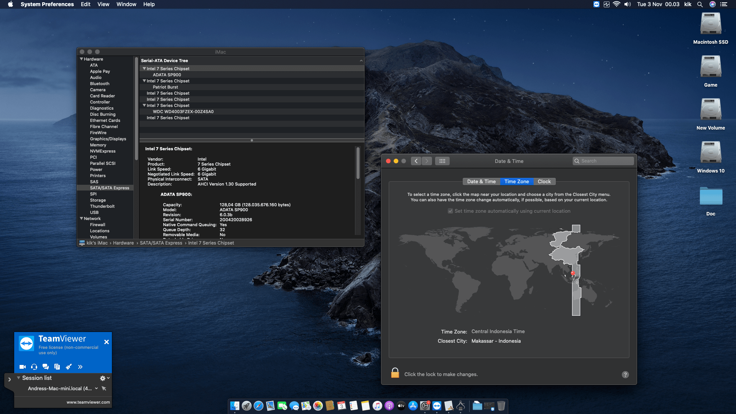
Task: Open the Window menu
Action: click(x=126, y=4)
